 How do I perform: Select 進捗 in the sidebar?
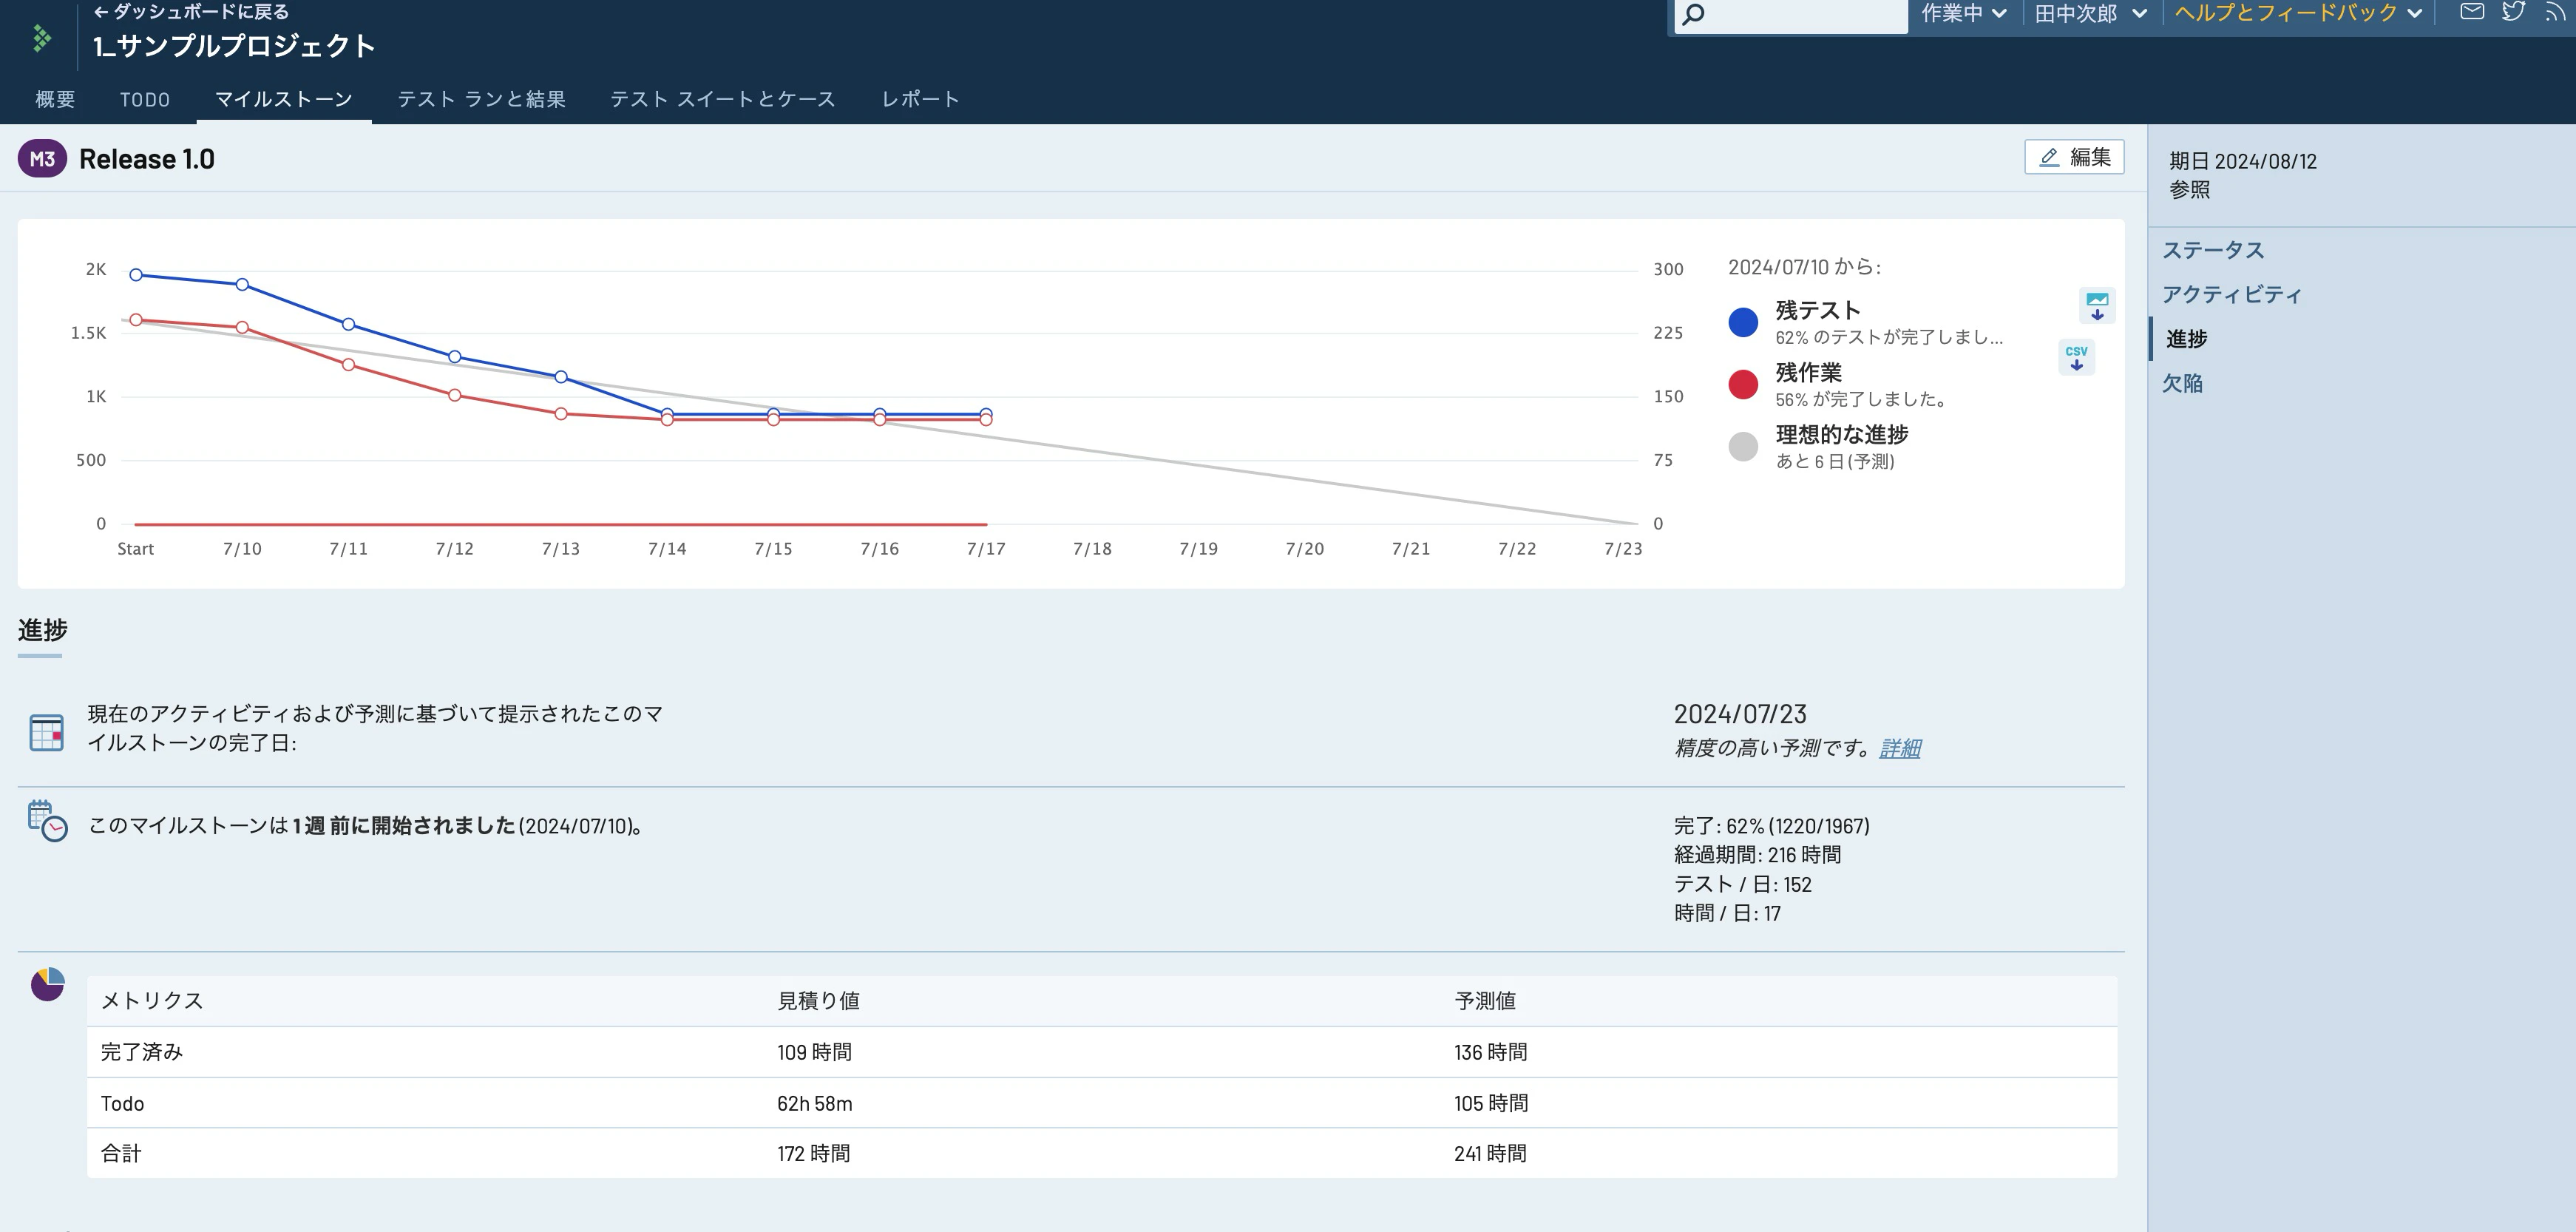click(2187, 339)
